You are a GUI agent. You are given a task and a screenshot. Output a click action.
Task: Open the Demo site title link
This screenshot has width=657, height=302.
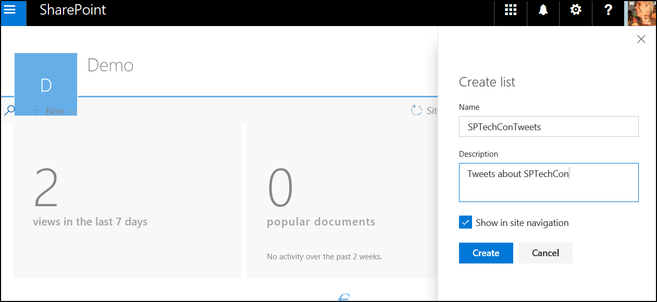point(110,66)
